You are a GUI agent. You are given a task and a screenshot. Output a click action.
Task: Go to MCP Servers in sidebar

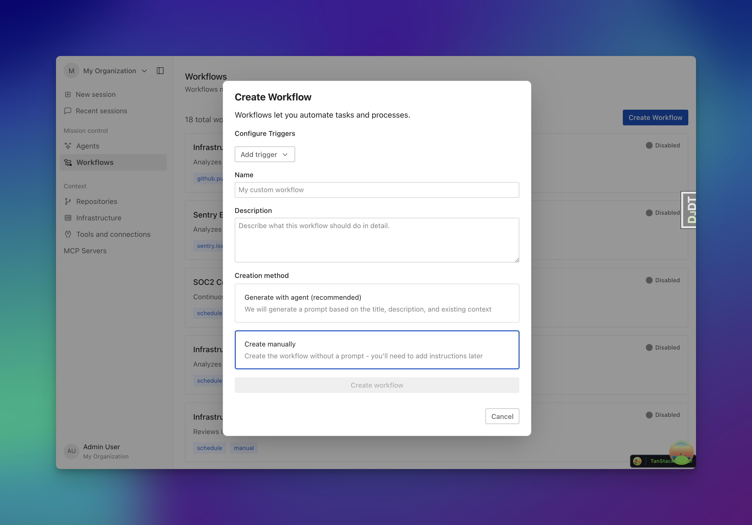85,251
